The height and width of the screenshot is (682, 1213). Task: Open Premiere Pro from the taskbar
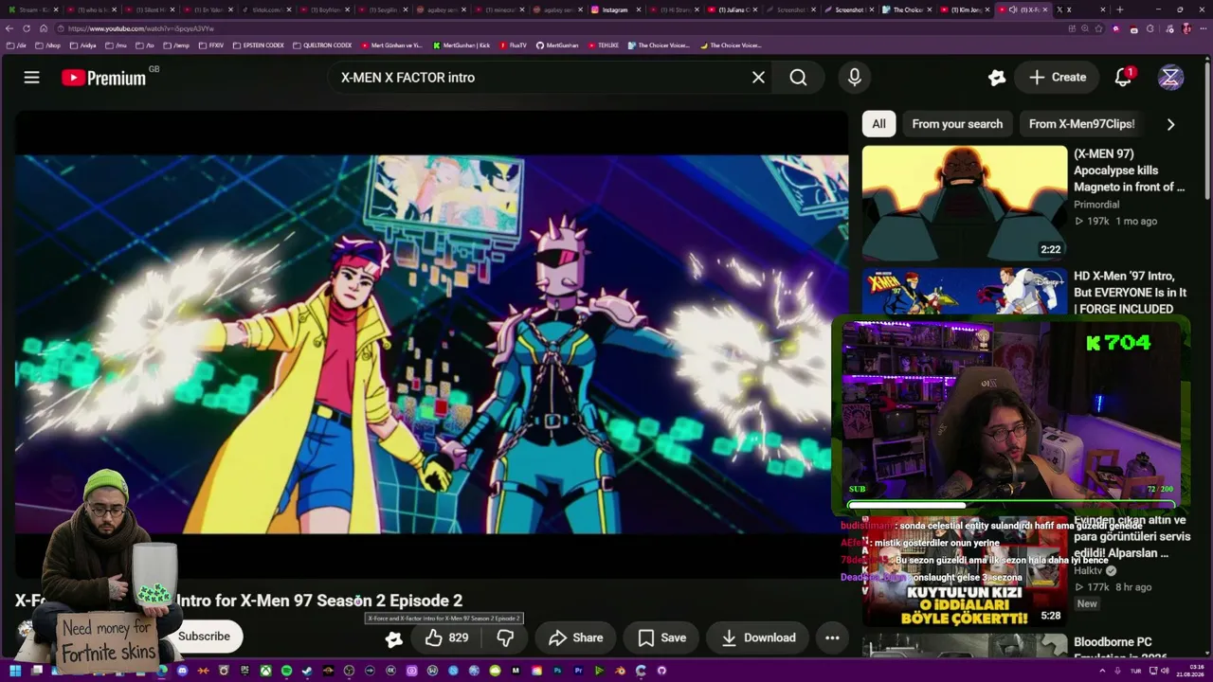pos(578,671)
